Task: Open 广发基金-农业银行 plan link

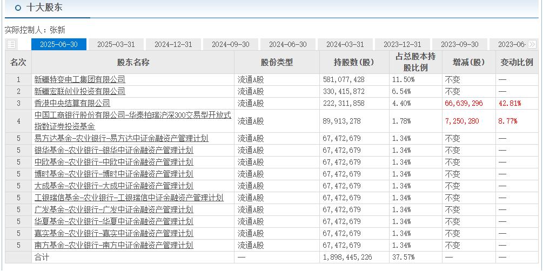Action: 113,209
